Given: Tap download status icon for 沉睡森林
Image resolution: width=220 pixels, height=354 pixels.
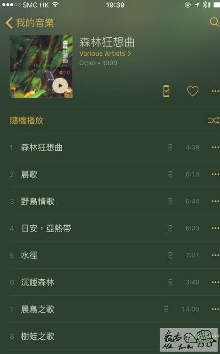Looking at the screenshot, I should pos(170,282).
